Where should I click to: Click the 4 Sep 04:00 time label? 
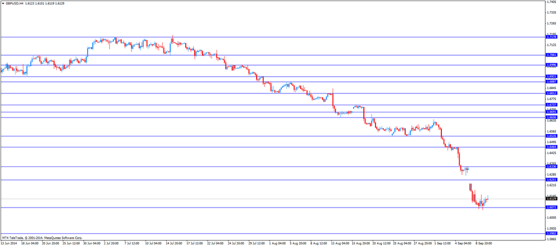pos(463,244)
